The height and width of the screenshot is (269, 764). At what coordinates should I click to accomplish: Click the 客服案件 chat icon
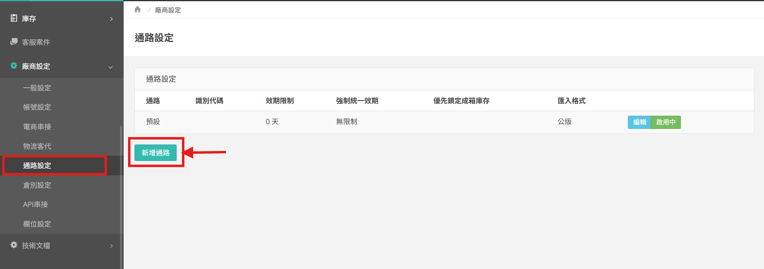(14, 42)
